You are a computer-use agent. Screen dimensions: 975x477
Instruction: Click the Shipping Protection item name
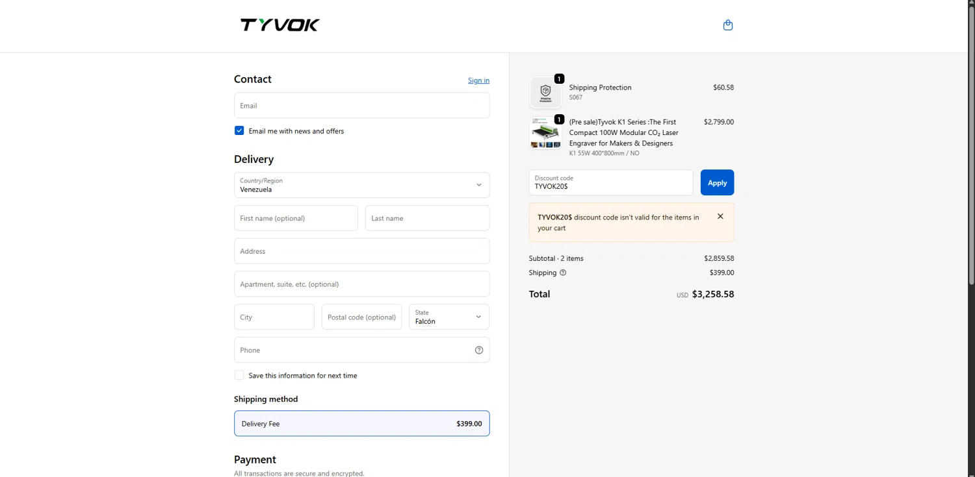(600, 88)
